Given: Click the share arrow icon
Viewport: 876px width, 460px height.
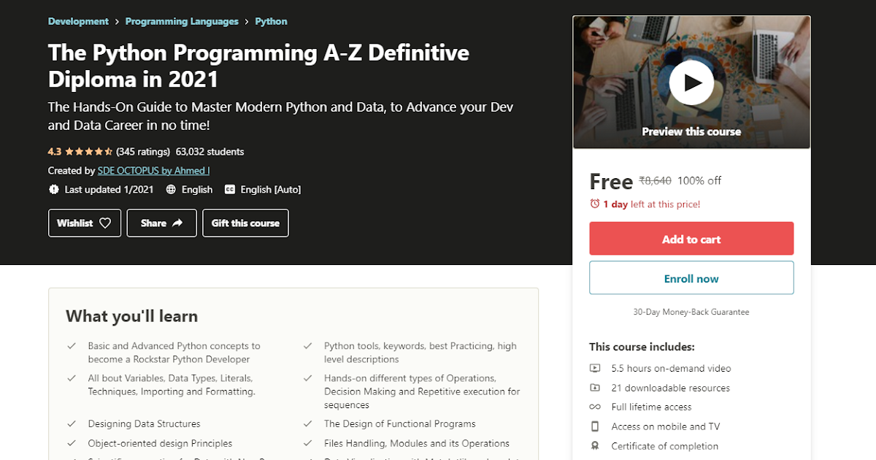Looking at the screenshot, I should [x=177, y=223].
